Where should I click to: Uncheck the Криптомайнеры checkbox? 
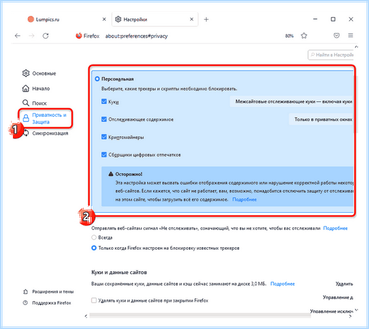pyautogui.click(x=104, y=137)
